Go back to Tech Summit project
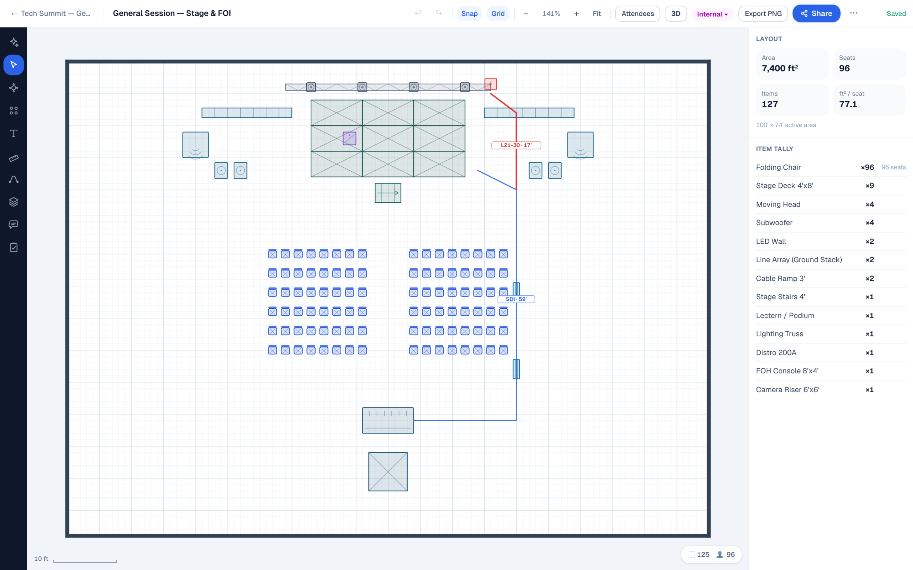The image size is (913, 570). click(51, 14)
